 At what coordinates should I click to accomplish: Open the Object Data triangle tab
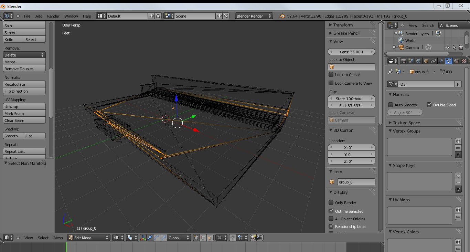[x=449, y=61]
